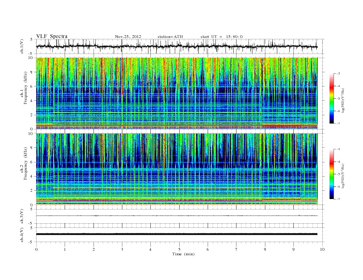Click the "VLF Spectra" plot title

[x=52, y=36]
